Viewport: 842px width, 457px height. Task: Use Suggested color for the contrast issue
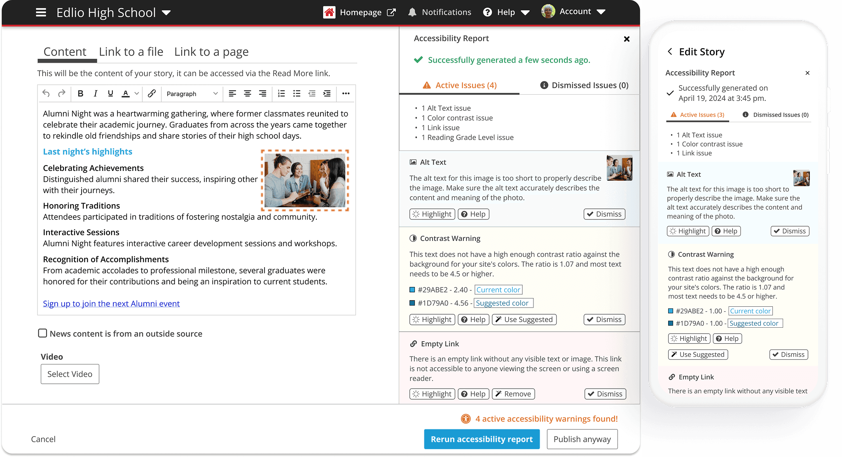coord(524,319)
